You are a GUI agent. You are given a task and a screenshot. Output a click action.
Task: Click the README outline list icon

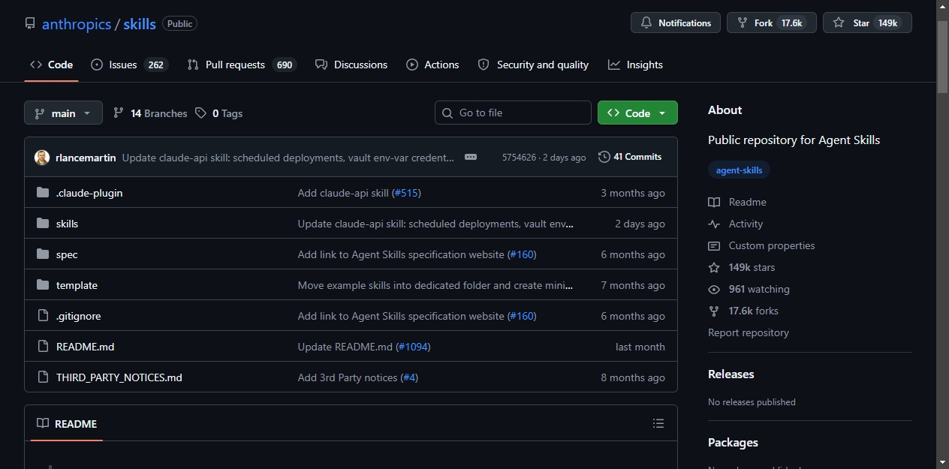658,424
